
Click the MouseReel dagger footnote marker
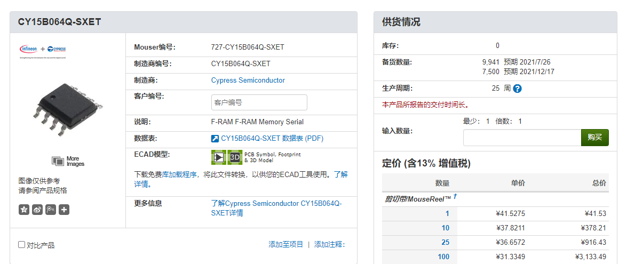point(455,196)
